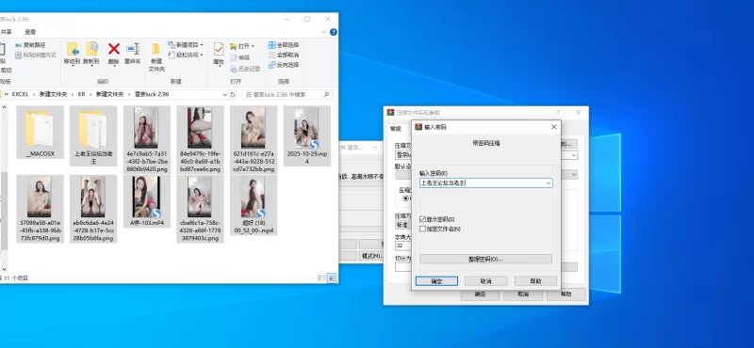Click the Organize passwords (整理密码) button
Image resolution: width=754 pixels, height=348 pixels.
tap(485, 260)
